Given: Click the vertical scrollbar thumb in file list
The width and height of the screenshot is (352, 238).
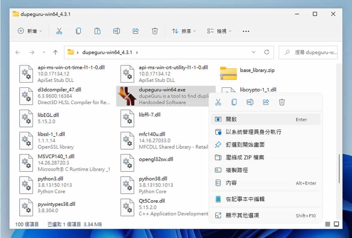Looking at the screenshot, I should click(339, 168).
